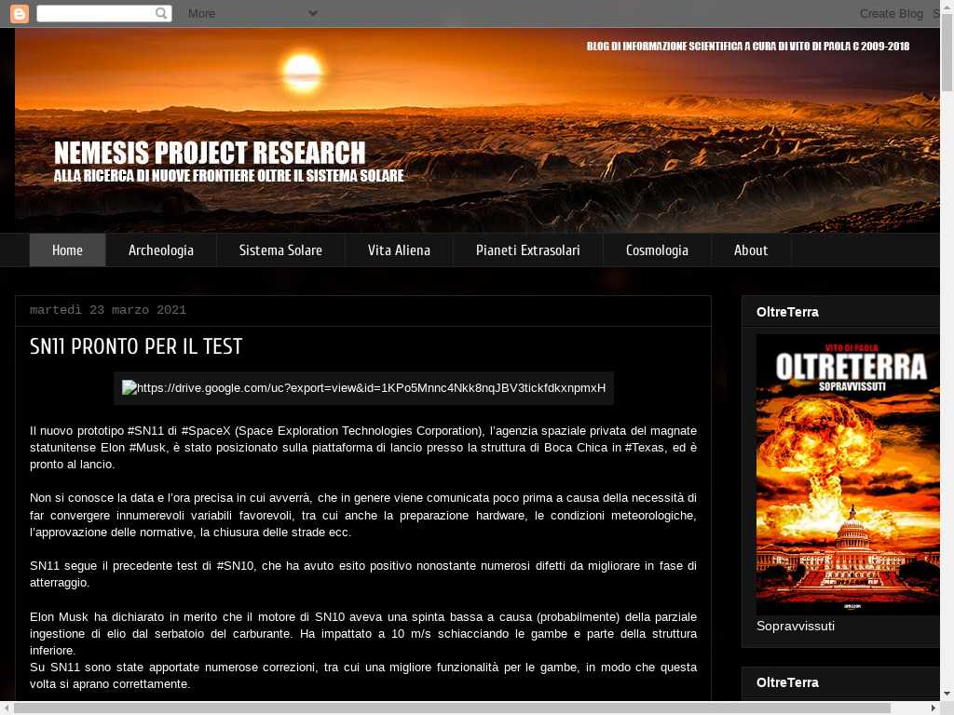Open the SN11 PRONTO PER IL TEST post title
This screenshot has width=954, height=715.
point(136,347)
